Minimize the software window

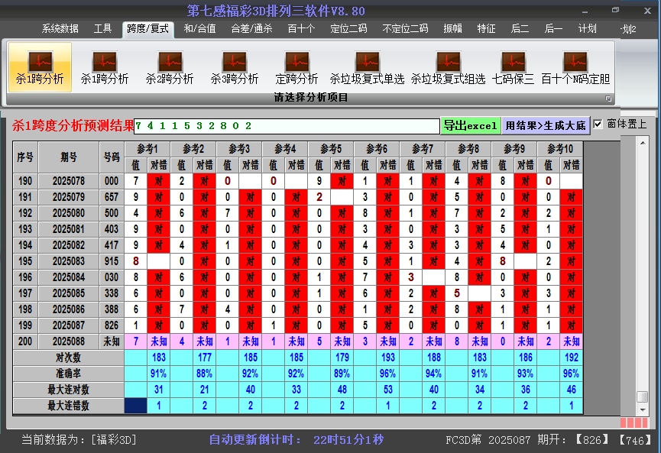(x=585, y=11)
